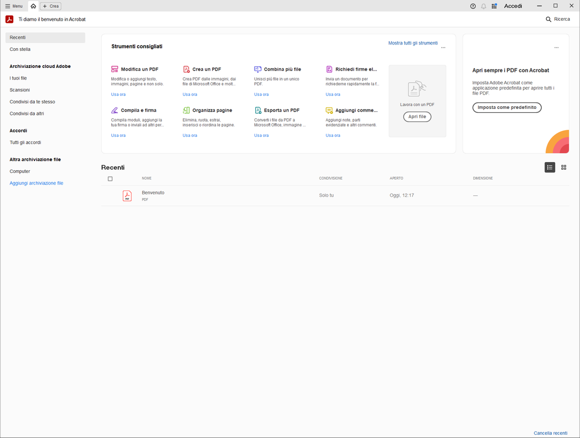Click the Oggi, 12:17 opened time
Image resolution: width=580 pixels, height=438 pixels.
point(401,195)
